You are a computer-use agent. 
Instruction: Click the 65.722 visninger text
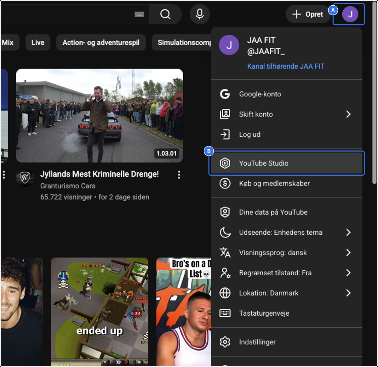click(x=66, y=197)
